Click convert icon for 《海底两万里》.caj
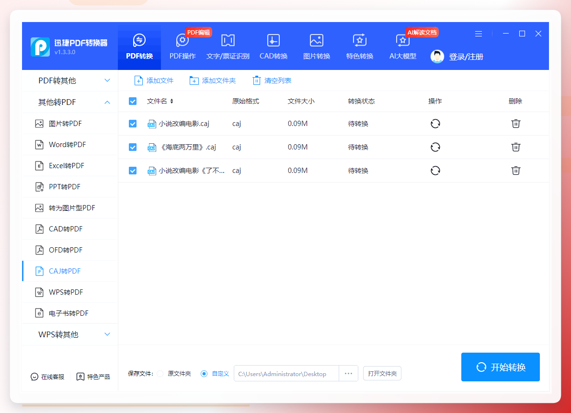 click(435, 147)
